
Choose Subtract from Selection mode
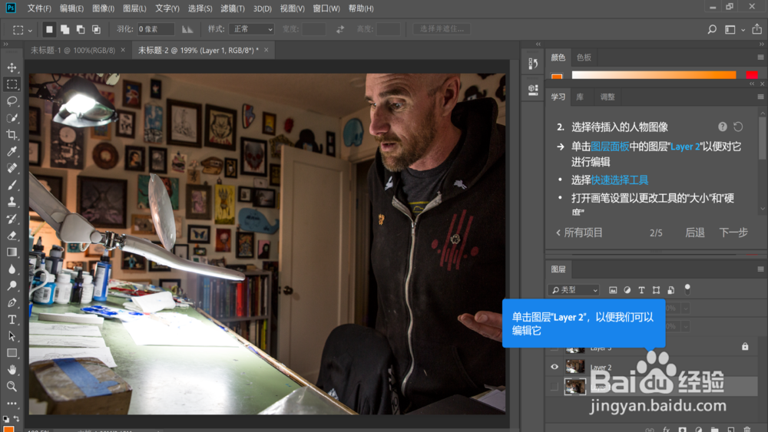click(x=81, y=29)
